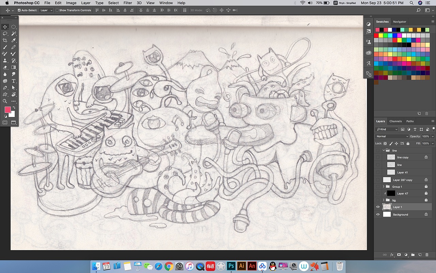Select the Pencil tool
The image size is (436, 273).
coord(14,47)
